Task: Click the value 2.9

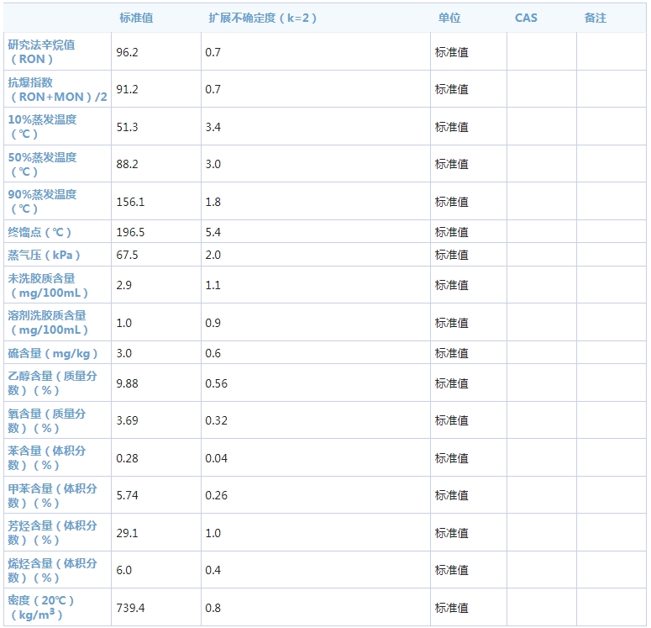Action: tap(123, 285)
